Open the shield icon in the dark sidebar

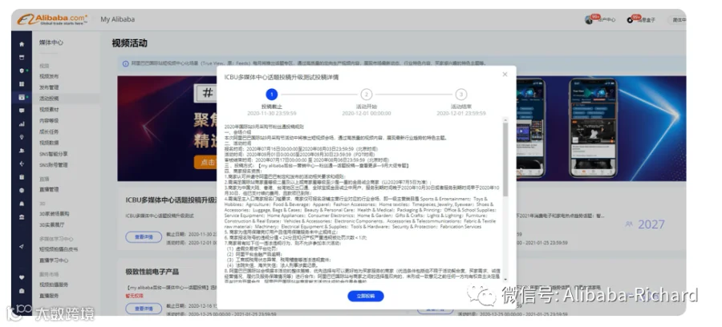[x=22, y=71]
